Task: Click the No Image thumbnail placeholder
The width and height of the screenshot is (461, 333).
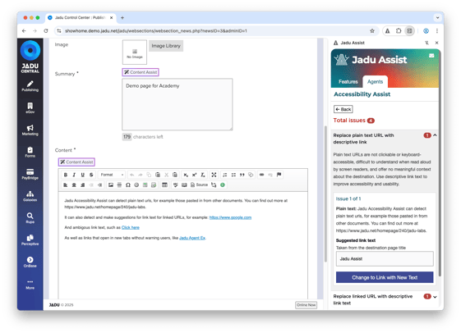Action: click(x=135, y=52)
